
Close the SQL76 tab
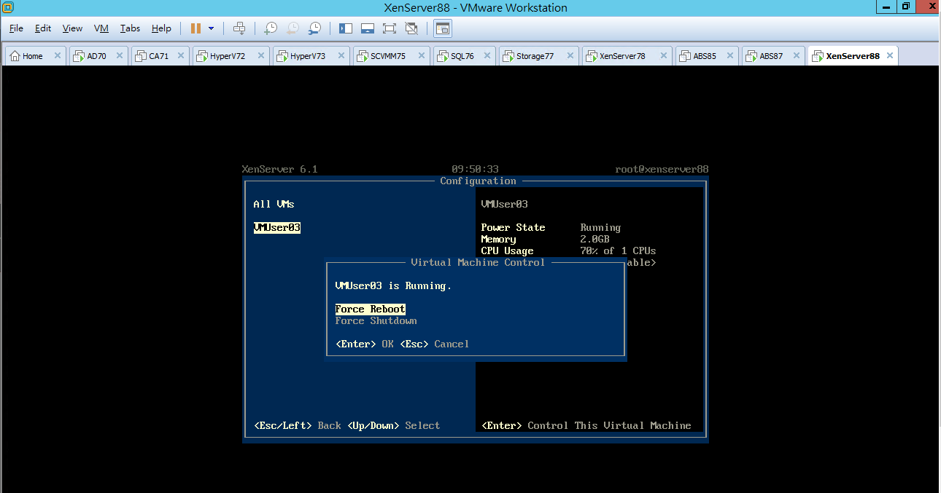[x=487, y=56]
